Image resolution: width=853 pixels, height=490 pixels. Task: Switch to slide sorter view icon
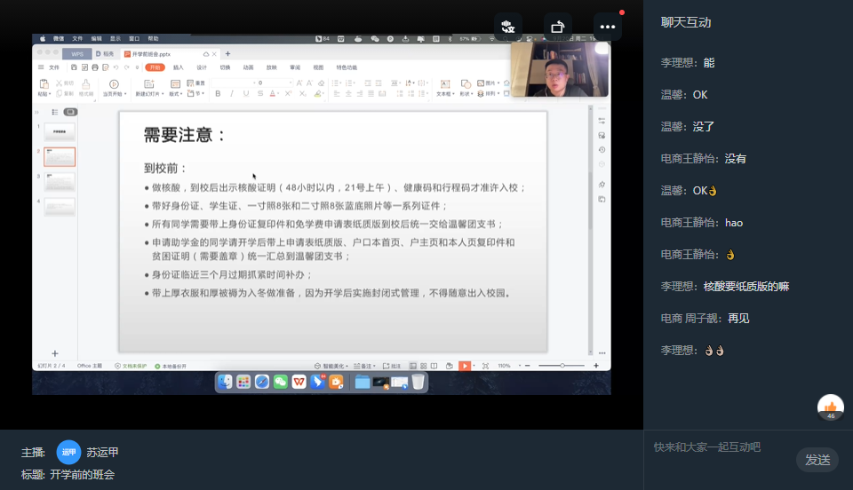click(424, 366)
